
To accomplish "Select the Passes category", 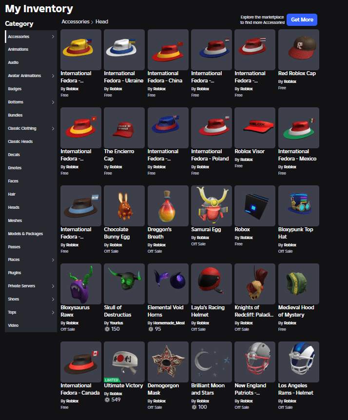I will 31,247.
